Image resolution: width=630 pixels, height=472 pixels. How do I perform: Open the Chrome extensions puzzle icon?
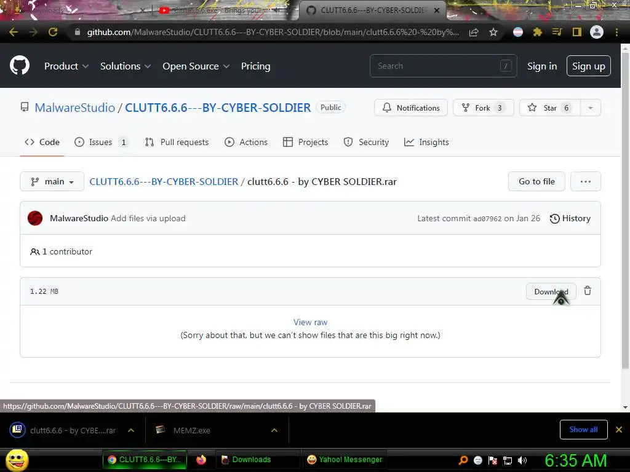(x=538, y=32)
